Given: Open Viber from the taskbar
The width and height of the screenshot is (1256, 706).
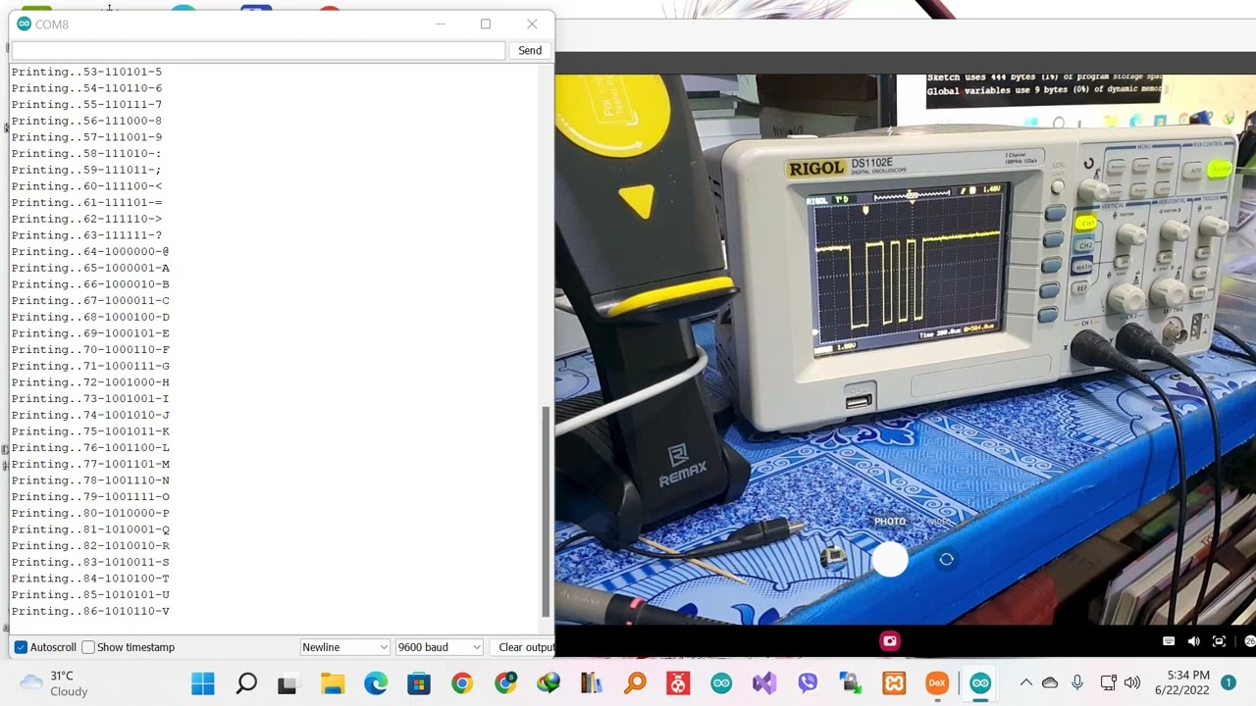Looking at the screenshot, I should [808, 683].
